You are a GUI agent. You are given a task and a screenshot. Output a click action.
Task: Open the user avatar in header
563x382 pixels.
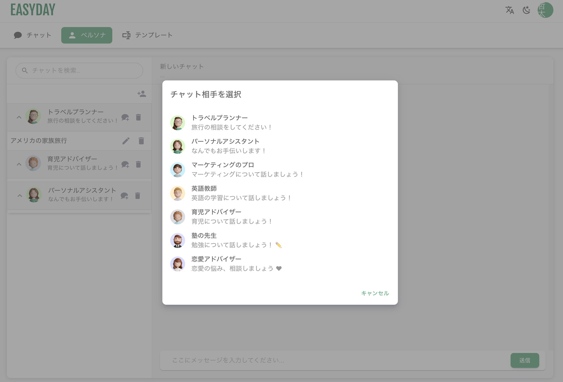pos(545,10)
